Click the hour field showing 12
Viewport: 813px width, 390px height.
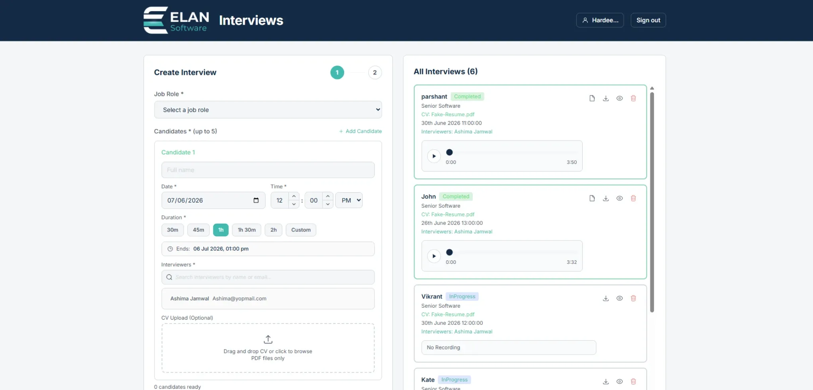coord(280,200)
